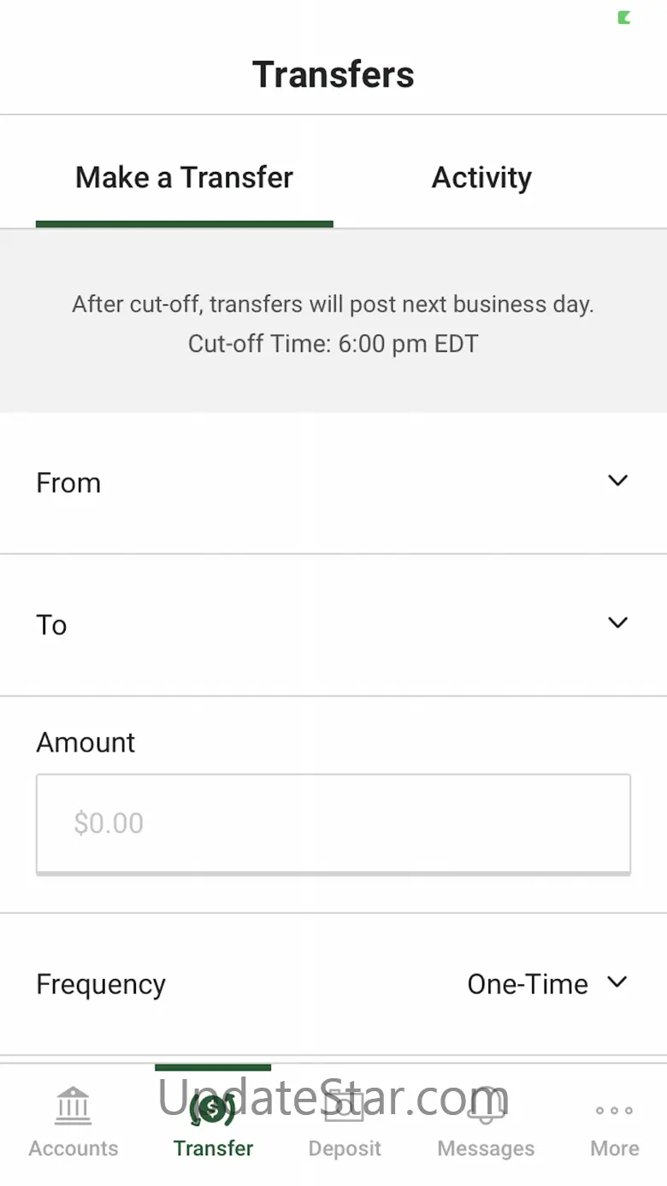This screenshot has height=1186, width=667.
Task: Click the cut-off time notice banner
Action: 333,324
